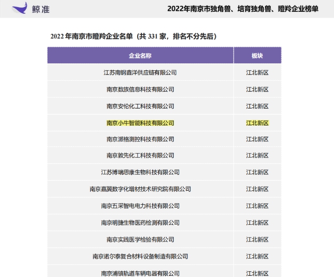334x277 pixels.
Task: Select 南京敦先化工科技有限公司 cell
Action: (140, 156)
